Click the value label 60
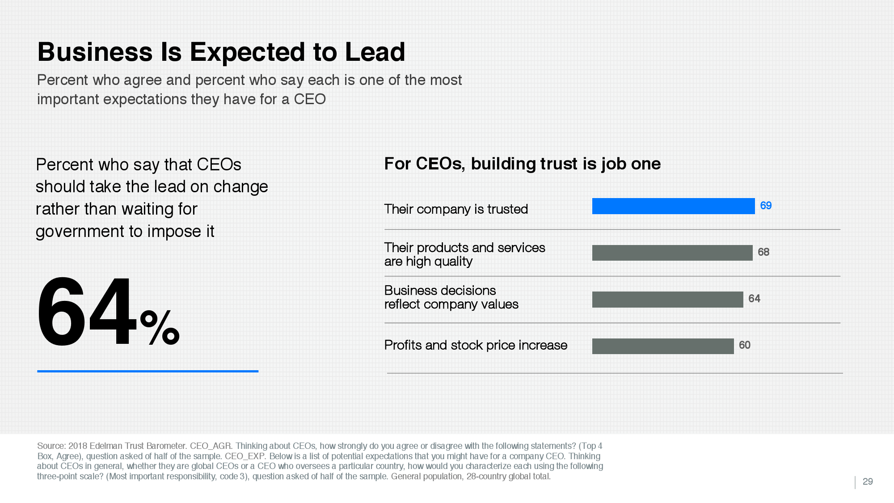Image resolution: width=894 pixels, height=503 pixels. 745,345
